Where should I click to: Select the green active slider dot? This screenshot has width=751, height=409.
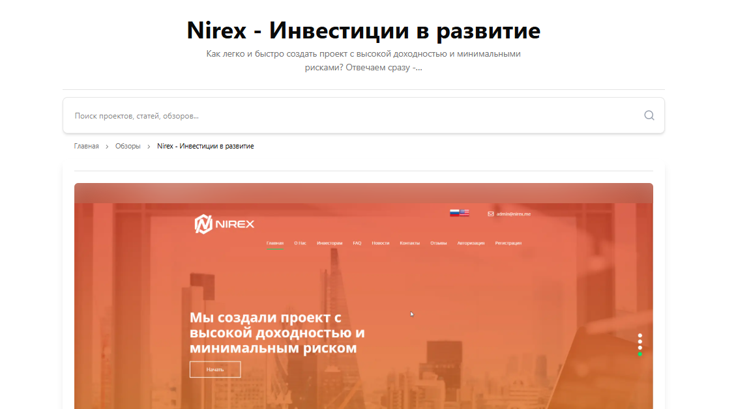tap(640, 354)
